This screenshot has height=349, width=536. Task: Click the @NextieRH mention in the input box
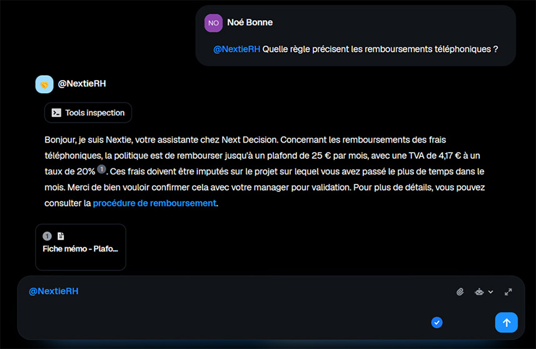pos(54,291)
